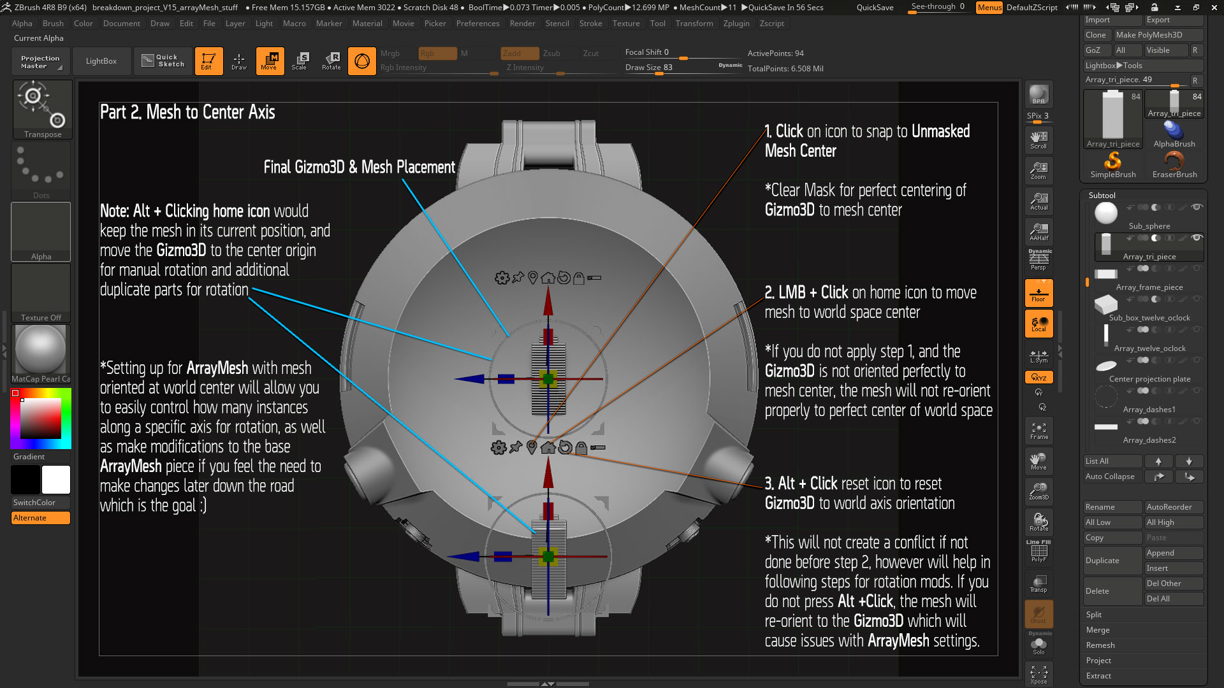This screenshot has height=688, width=1224.
Task: Toggle L.Sym button
Action: (1038, 355)
